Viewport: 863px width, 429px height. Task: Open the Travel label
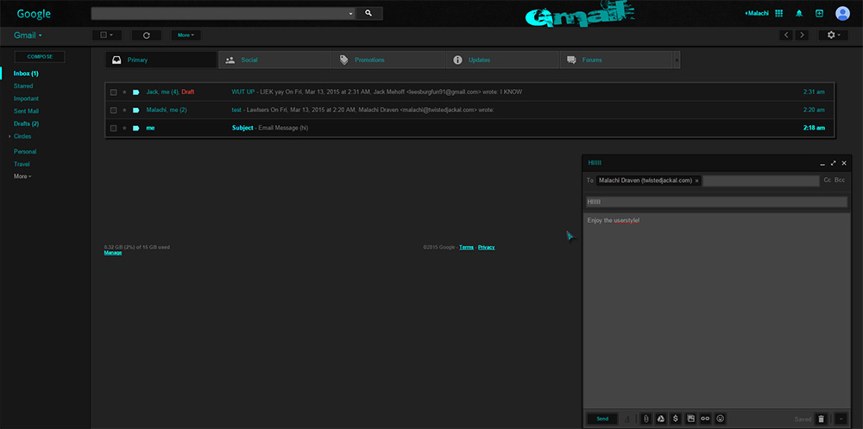[22, 164]
